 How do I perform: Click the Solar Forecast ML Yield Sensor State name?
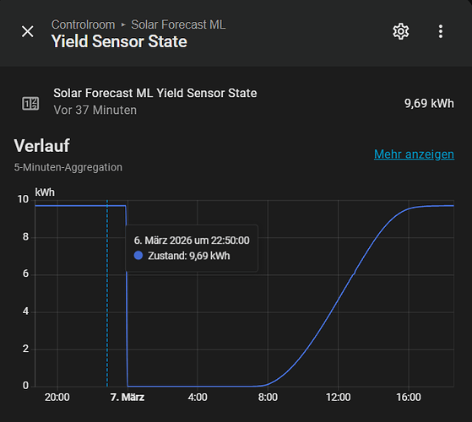click(x=155, y=93)
